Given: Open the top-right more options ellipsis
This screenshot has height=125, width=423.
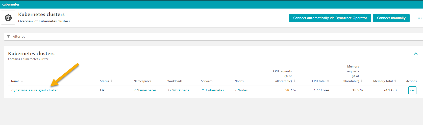Looking at the screenshot, I should point(419,18).
